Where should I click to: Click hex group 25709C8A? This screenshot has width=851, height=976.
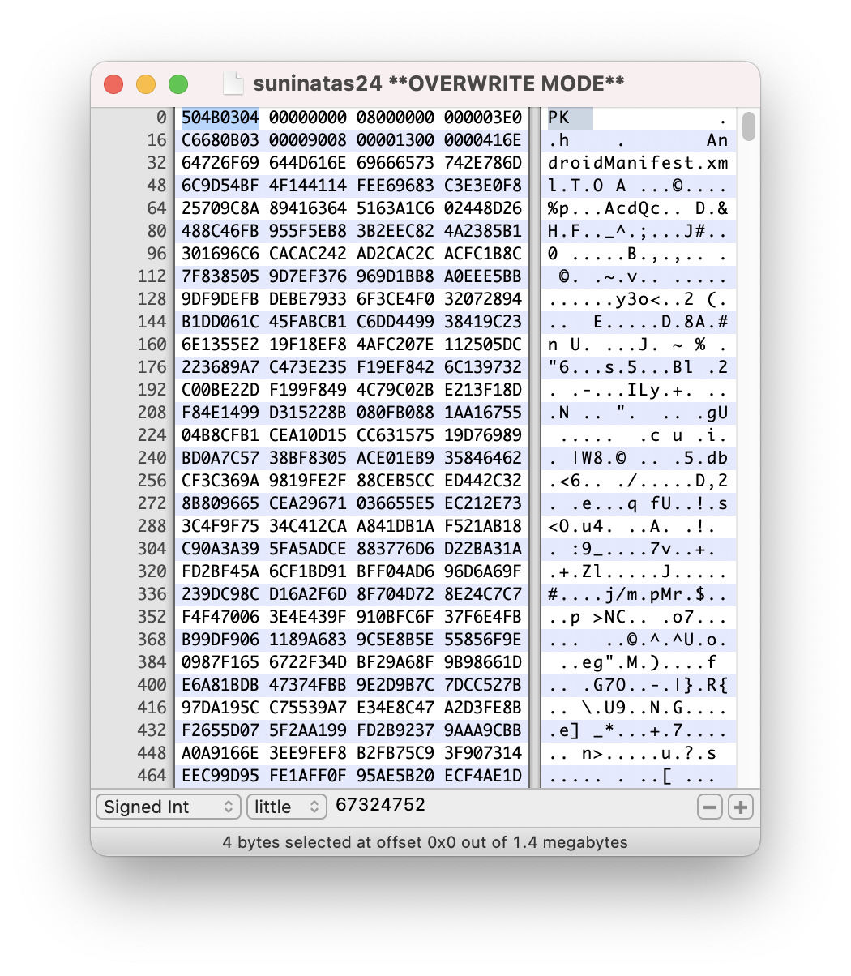tap(220, 208)
